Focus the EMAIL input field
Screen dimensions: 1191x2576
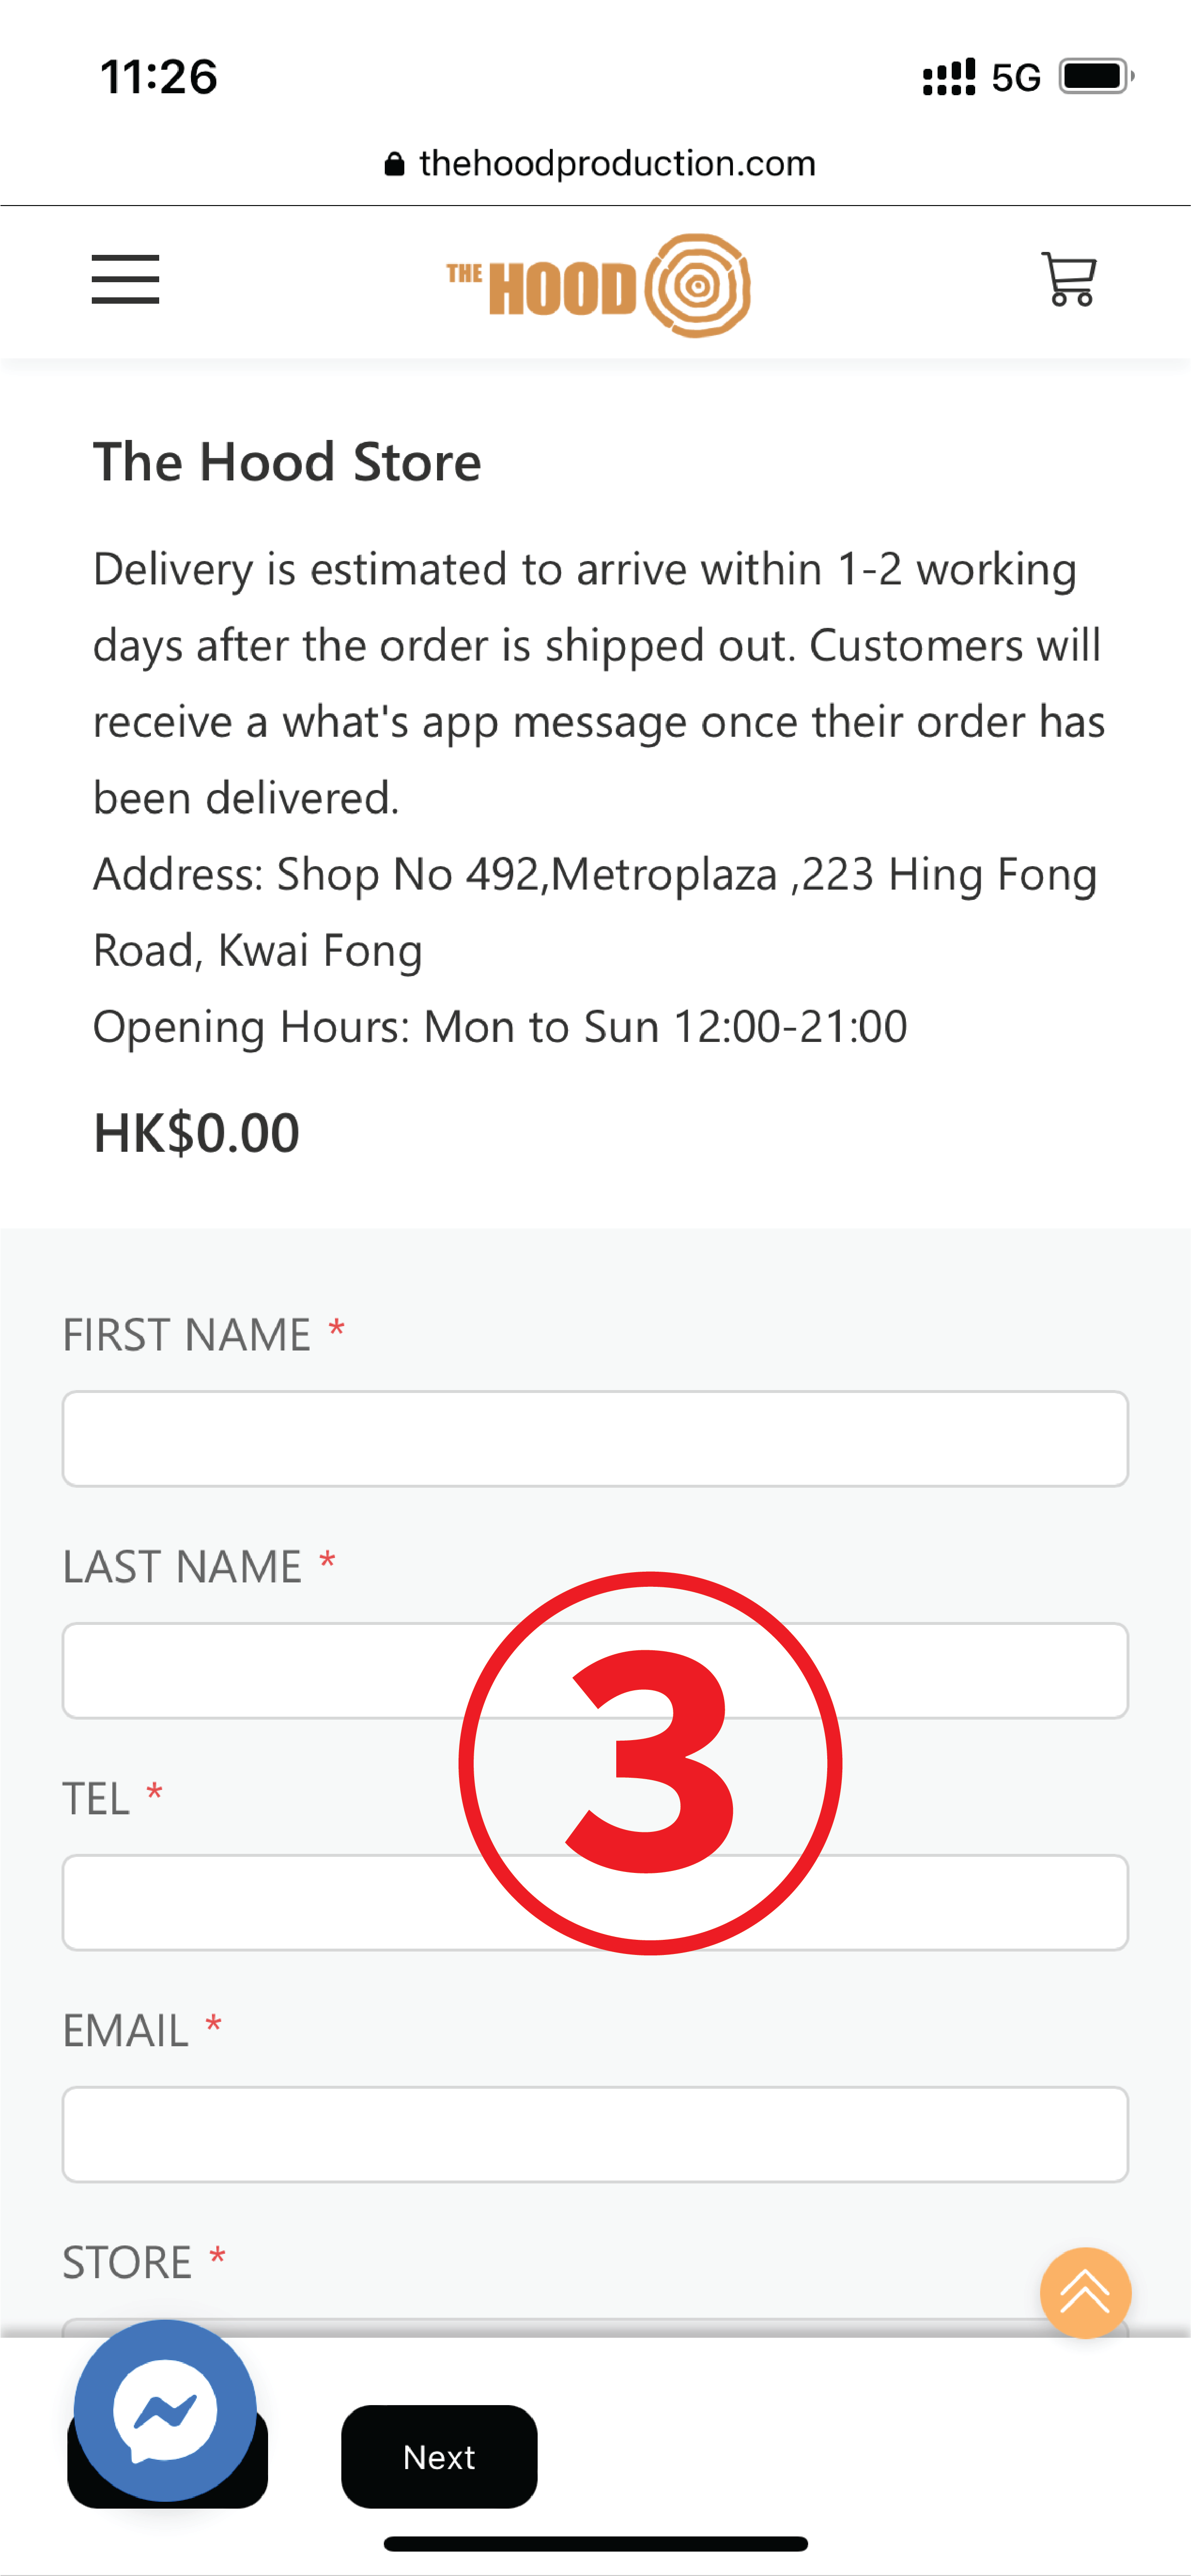pyautogui.click(x=595, y=2134)
